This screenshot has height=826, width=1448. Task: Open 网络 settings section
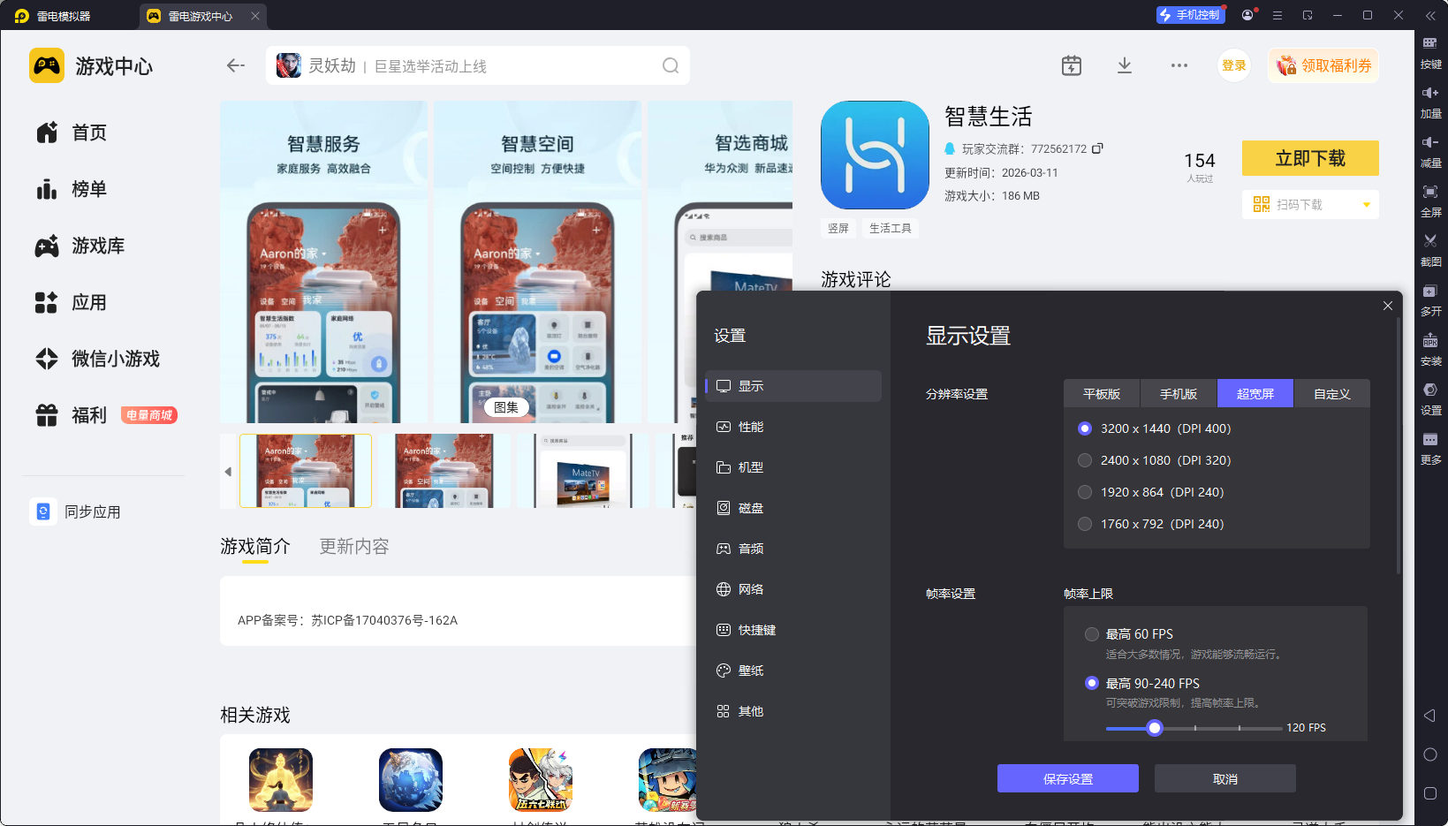click(793, 589)
